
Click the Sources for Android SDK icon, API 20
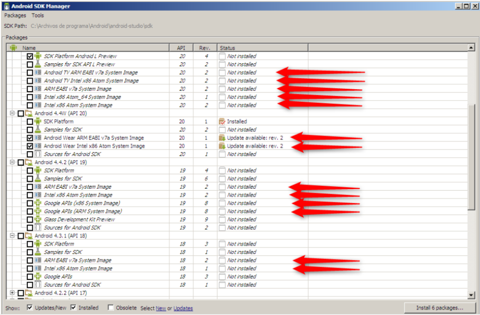(37, 154)
